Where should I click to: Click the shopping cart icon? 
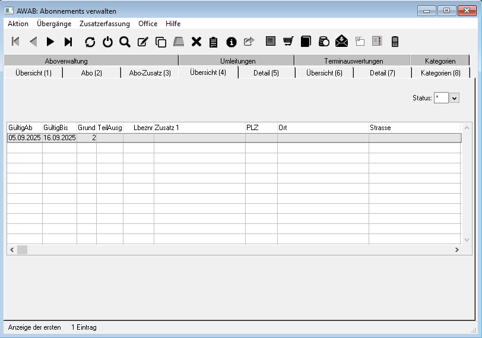[288, 41]
